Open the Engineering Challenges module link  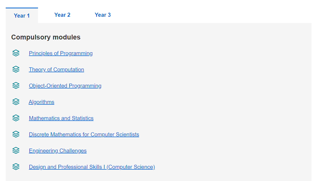(58, 151)
